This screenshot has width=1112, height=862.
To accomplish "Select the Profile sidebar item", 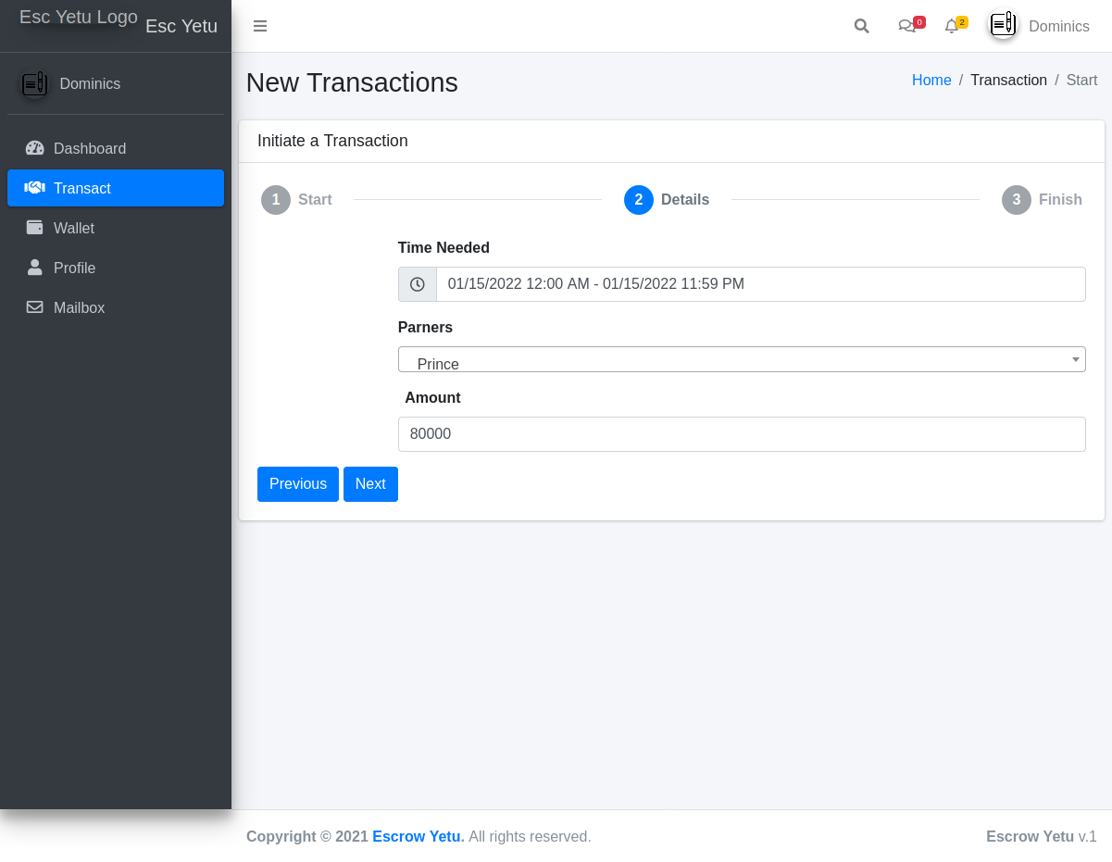I will tap(74, 268).
